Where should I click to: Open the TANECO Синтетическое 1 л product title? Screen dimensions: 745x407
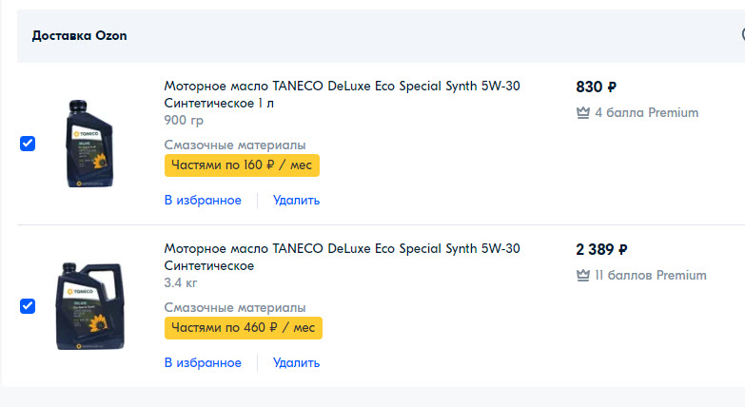click(x=343, y=94)
